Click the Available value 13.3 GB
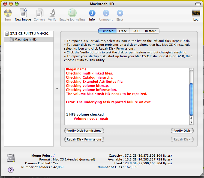 148,159
